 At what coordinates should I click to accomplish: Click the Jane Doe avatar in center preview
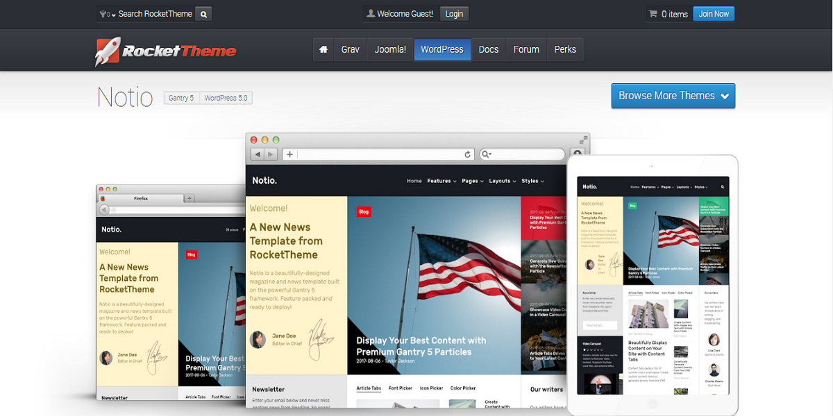[x=258, y=340]
